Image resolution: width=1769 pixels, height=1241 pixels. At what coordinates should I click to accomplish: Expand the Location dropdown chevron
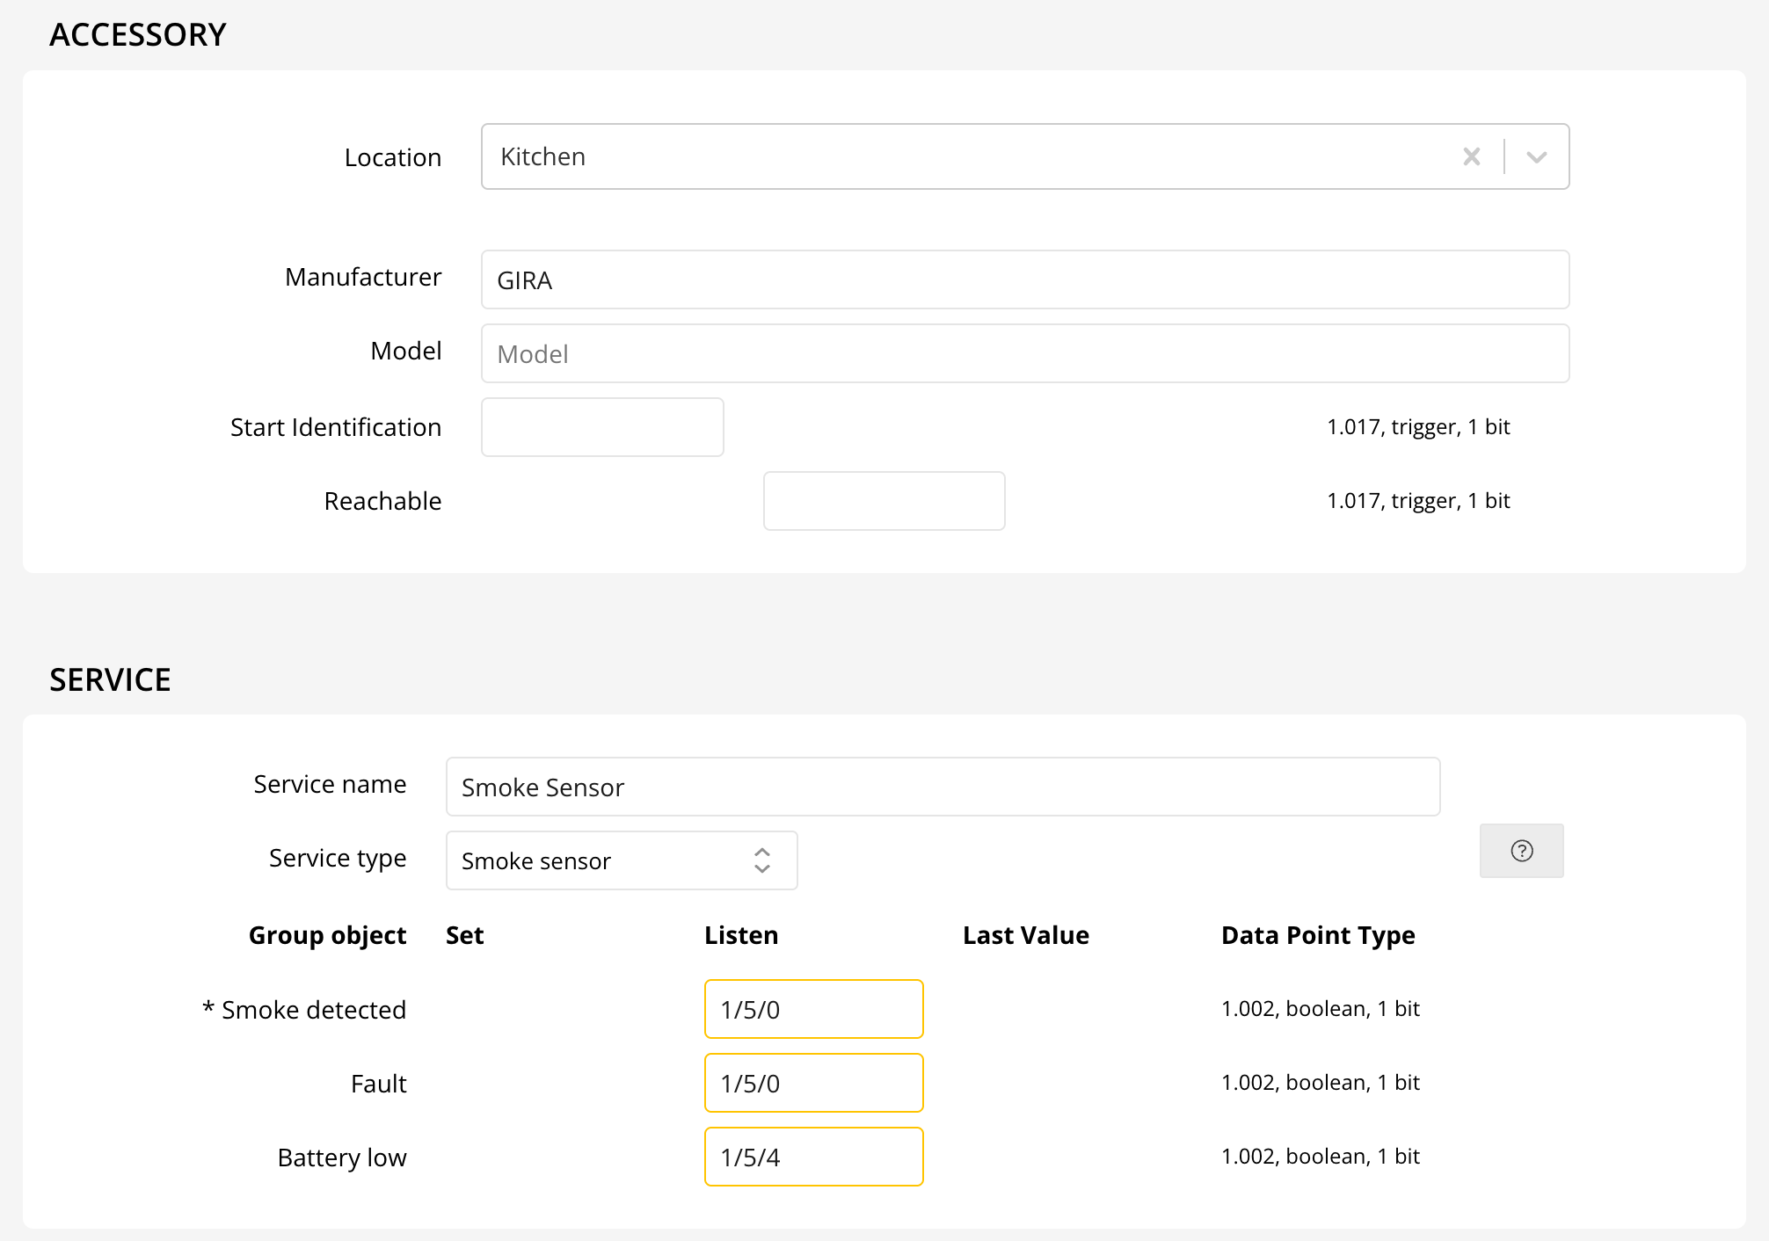(1536, 157)
